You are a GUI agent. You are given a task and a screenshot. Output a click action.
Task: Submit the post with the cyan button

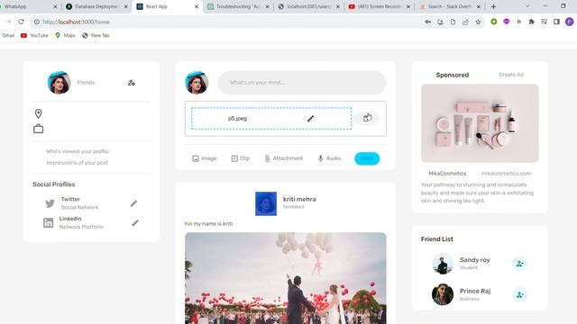367,158
